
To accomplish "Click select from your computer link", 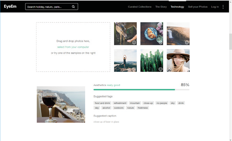I will click(73, 47).
